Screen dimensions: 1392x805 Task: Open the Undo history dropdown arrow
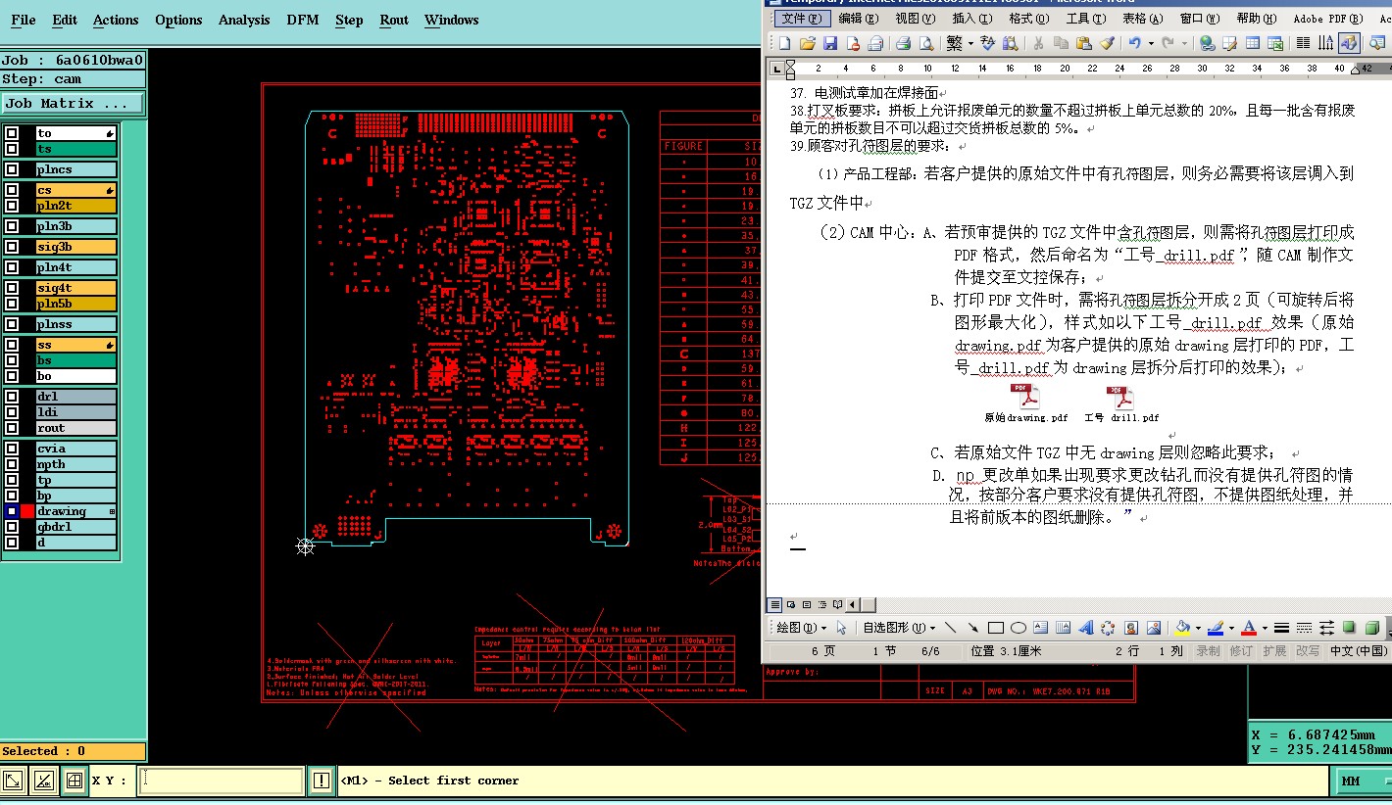(1149, 43)
